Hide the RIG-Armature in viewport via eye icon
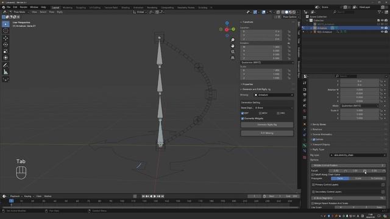390x219 pixels. pos(382,32)
